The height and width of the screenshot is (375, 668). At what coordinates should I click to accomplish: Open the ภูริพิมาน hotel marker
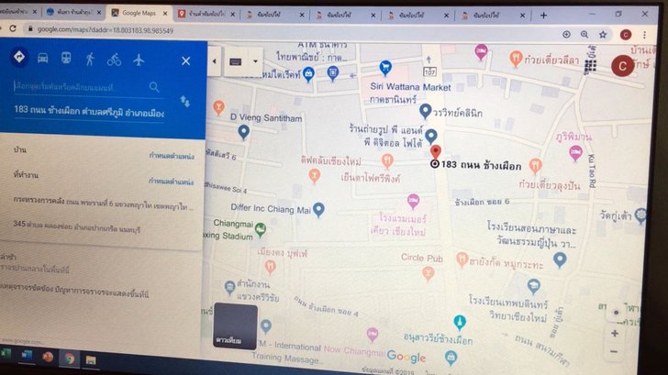575,153
